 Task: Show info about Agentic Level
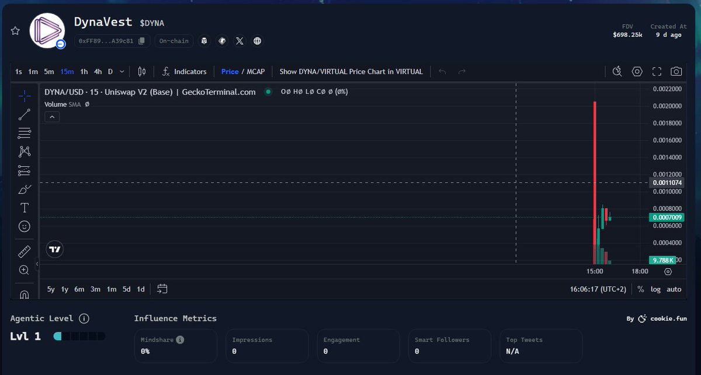tap(84, 318)
